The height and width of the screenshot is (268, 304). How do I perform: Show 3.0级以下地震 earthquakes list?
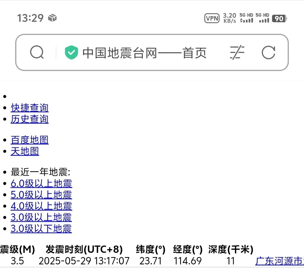pos(41,229)
